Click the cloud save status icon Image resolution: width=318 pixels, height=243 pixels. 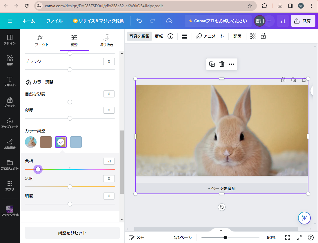click(169, 21)
